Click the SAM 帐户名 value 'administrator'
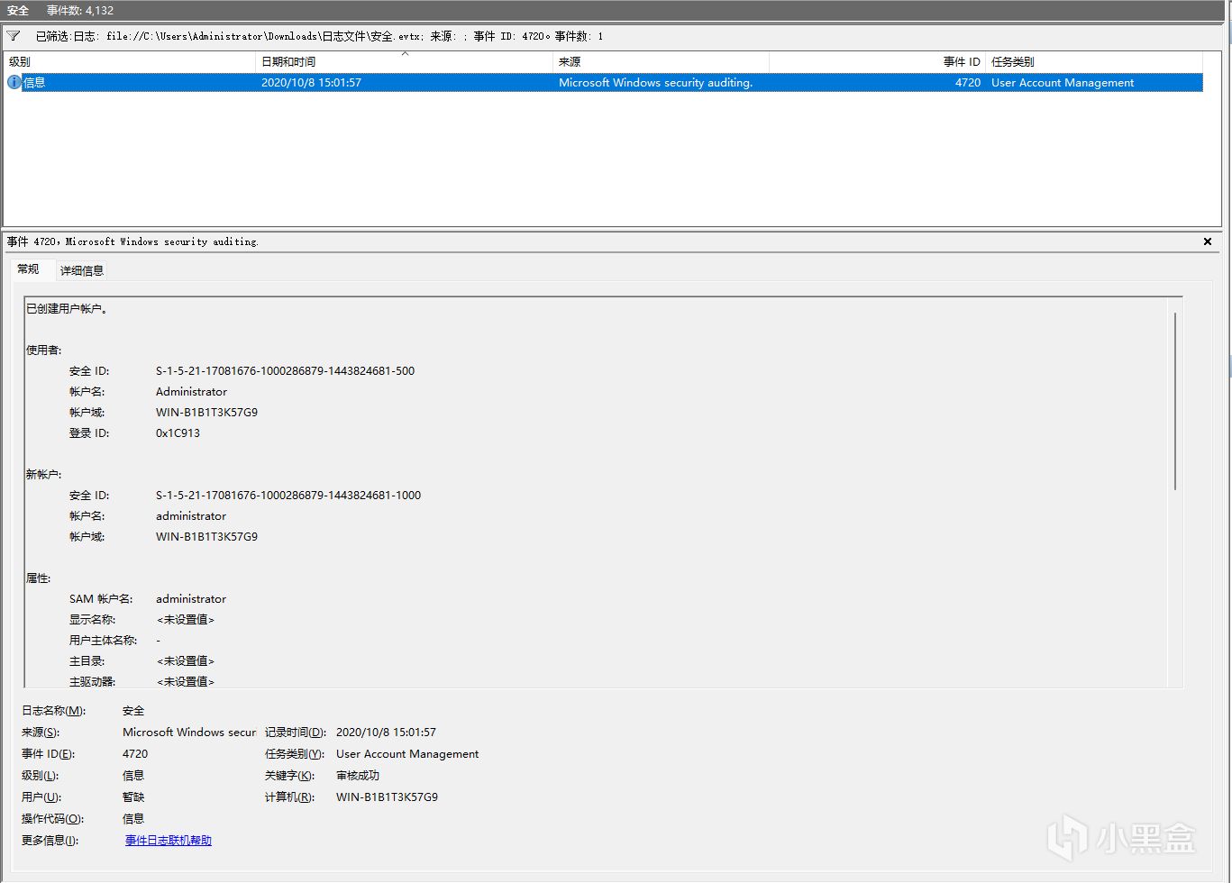The width and height of the screenshot is (1232, 883). (191, 599)
